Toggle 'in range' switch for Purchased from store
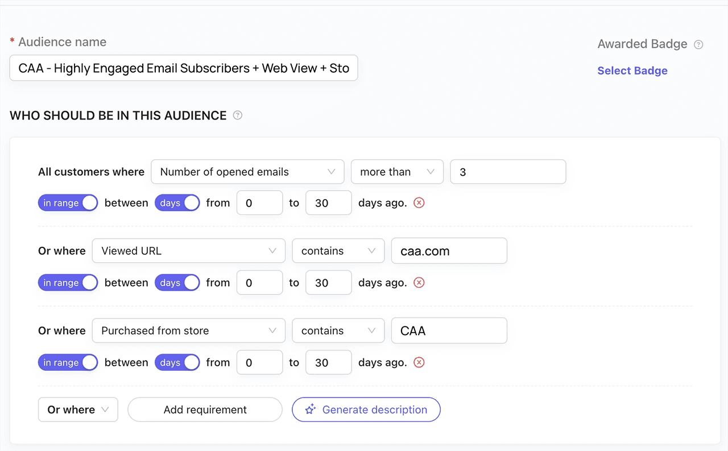728x451 pixels. pos(68,362)
